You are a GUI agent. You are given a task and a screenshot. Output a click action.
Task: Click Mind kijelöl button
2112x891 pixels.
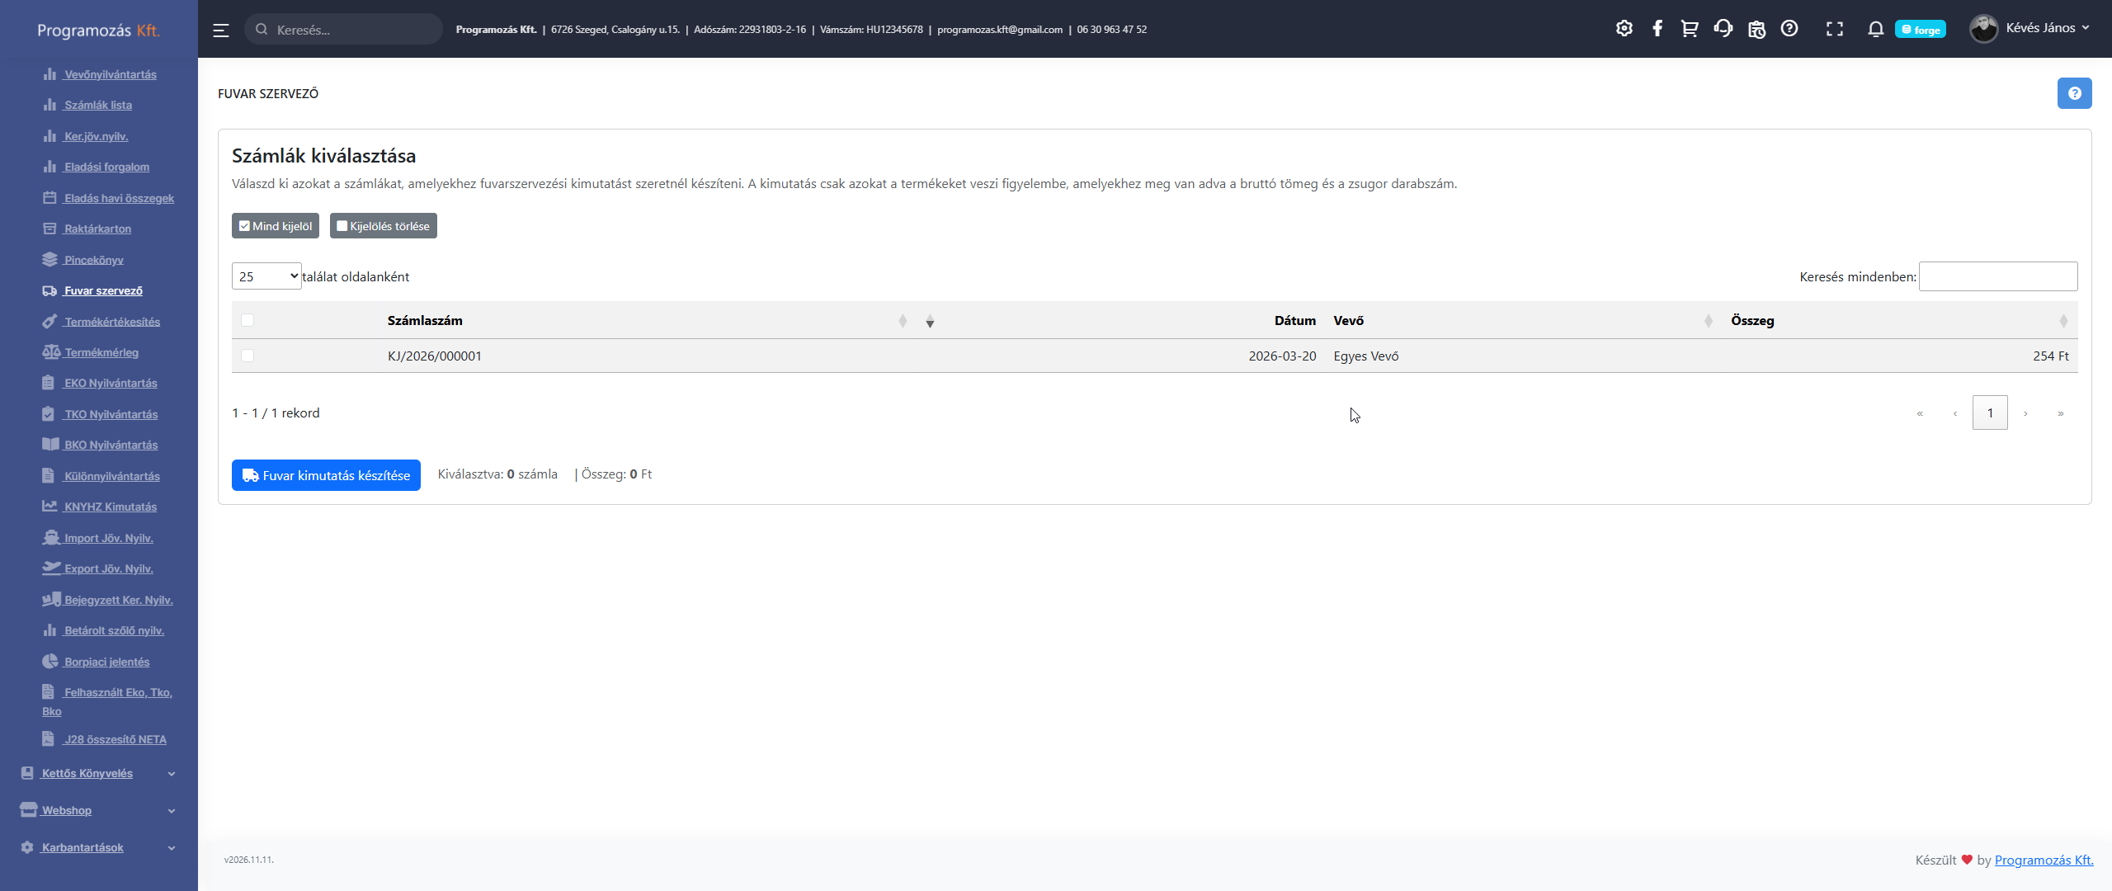tap(276, 226)
